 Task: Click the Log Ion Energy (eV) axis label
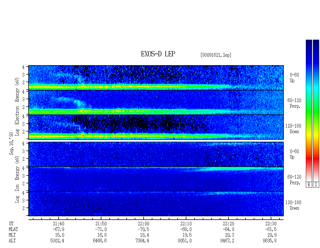(x=17, y=179)
